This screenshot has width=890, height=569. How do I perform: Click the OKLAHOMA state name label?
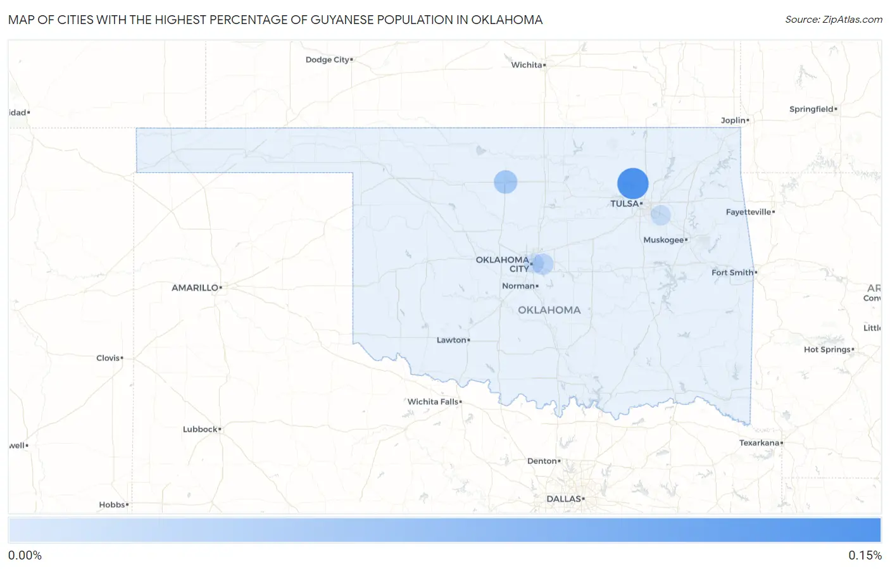click(x=549, y=310)
